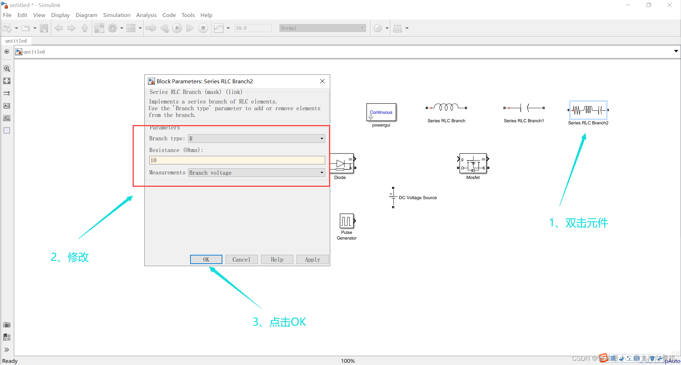Open the File menu
This screenshot has height=365, width=681.
7,15
